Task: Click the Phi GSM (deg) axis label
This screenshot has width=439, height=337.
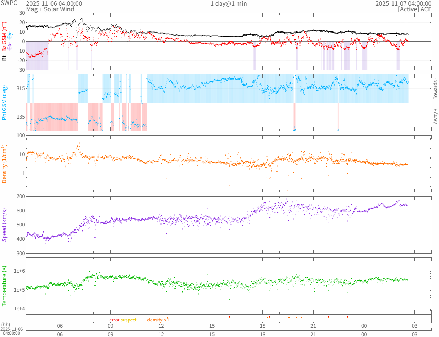Action: 4,103
